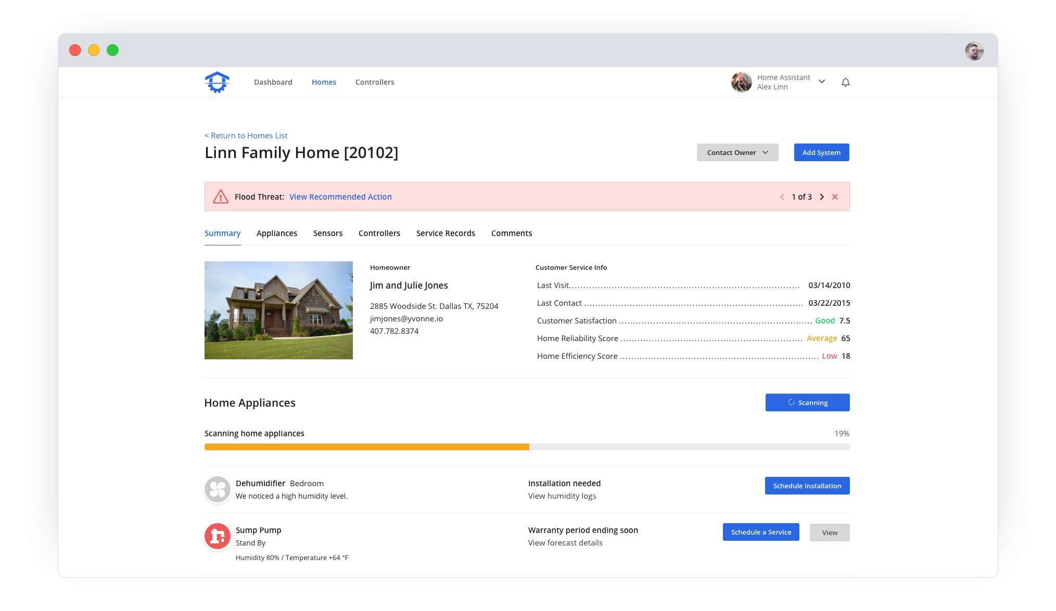Click the blue house-gear app logo
This screenshot has width=1056, height=611.
pos(217,82)
